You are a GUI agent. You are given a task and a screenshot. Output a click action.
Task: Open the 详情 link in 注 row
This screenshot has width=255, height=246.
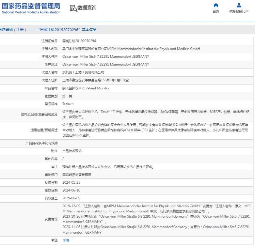[66, 240]
